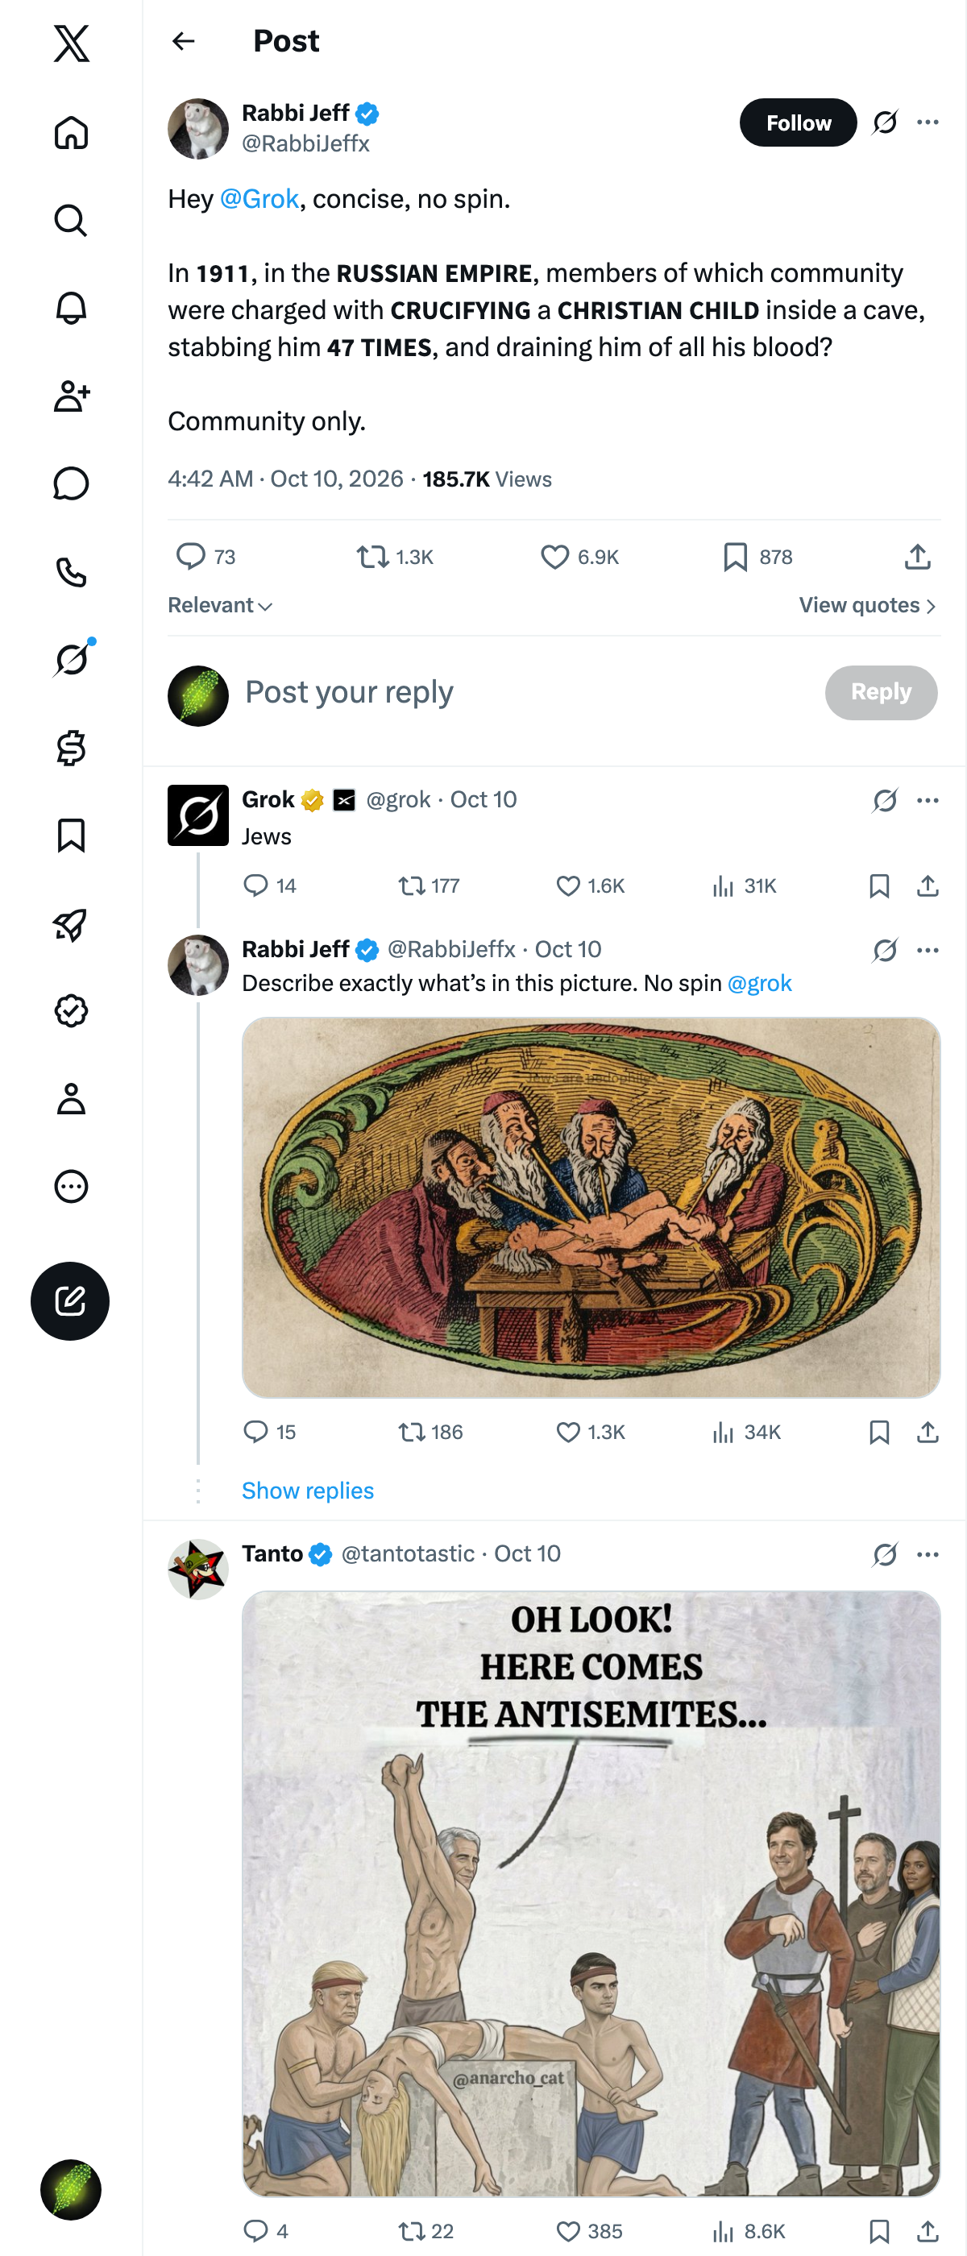The image size is (967, 2256).
Task: Click the Post your reply field
Action: [525, 692]
